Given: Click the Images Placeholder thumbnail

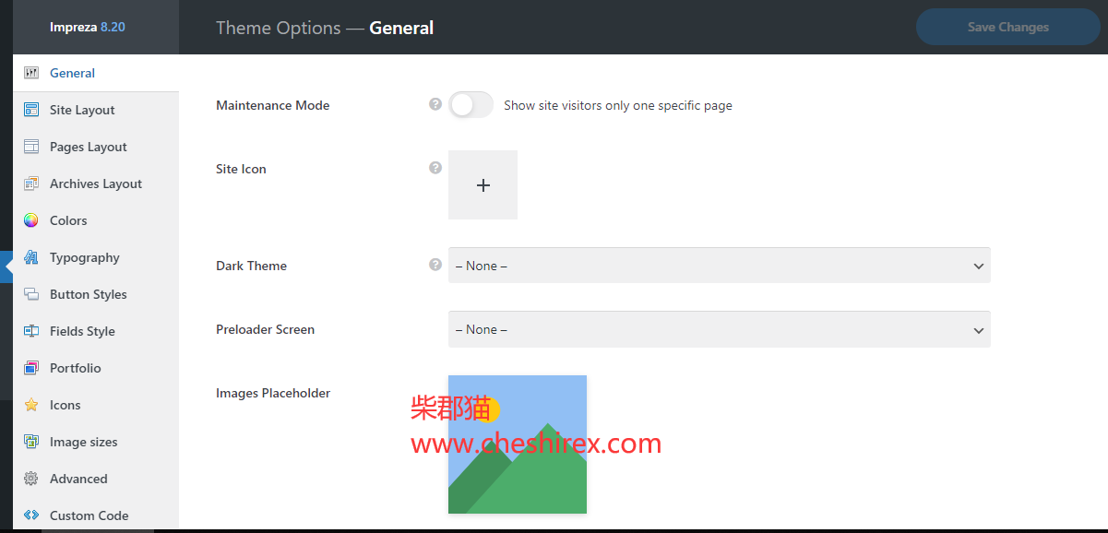Looking at the screenshot, I should pyautogui.click(x=517, y=444).
